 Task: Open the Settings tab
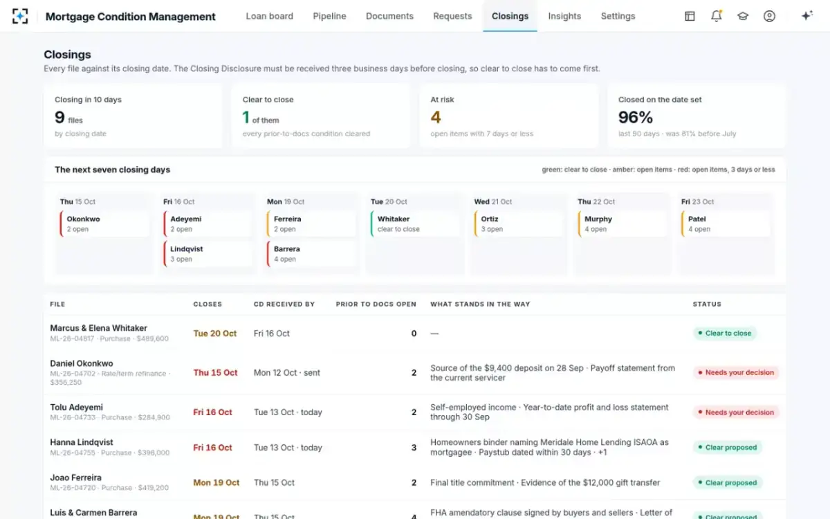click(x=618, y=16)
